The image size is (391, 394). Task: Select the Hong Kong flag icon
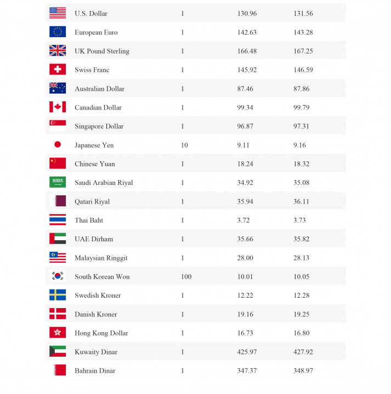pyautogui.click(x=58, y=333)
